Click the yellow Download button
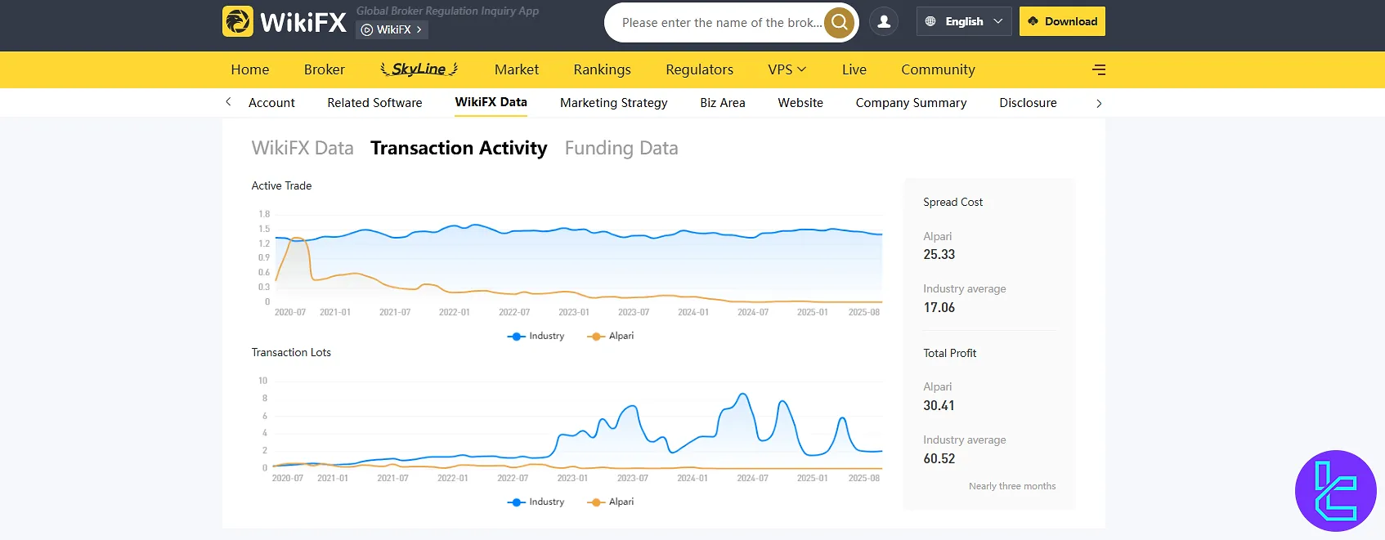The width and height of the screenshot is (1385, 540). (1062, 21)
